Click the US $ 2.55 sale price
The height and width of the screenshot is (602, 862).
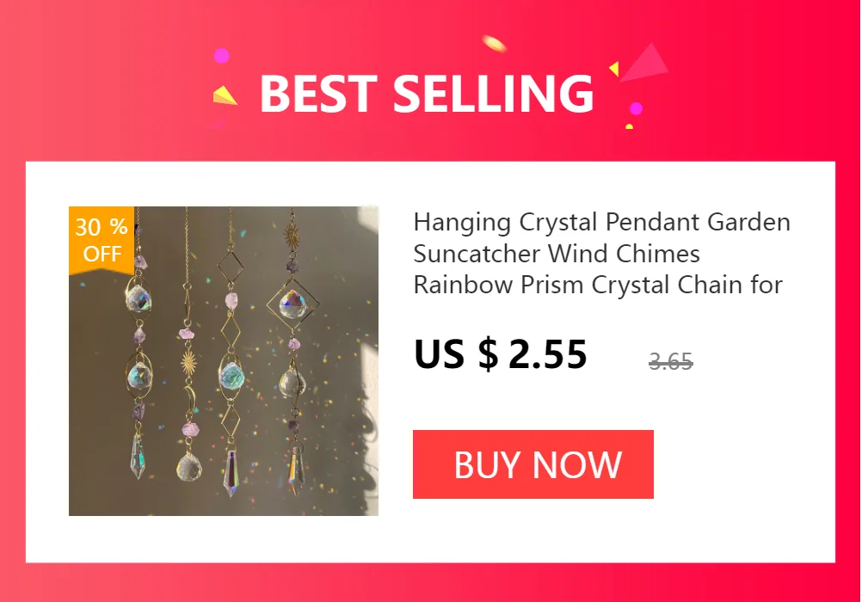[x=501, y=354]
